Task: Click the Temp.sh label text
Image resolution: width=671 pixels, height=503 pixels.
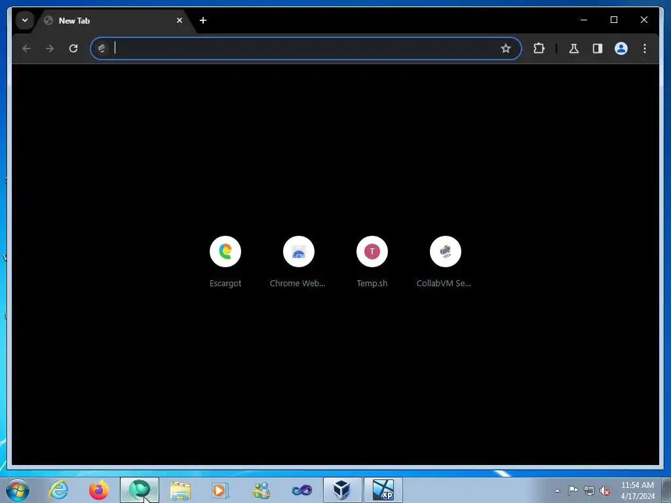Action: pos(372,284)
